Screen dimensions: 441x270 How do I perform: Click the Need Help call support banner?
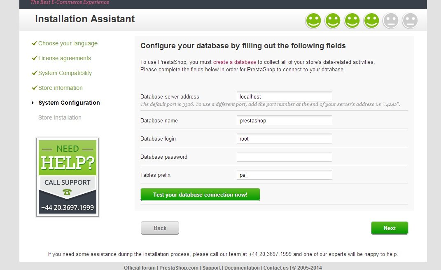point(68,177)
